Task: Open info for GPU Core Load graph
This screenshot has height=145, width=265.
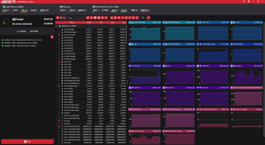Action: tap(160, 131)
